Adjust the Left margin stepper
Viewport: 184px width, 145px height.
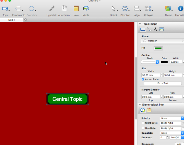pyautogui.click(x=161, y=97)
